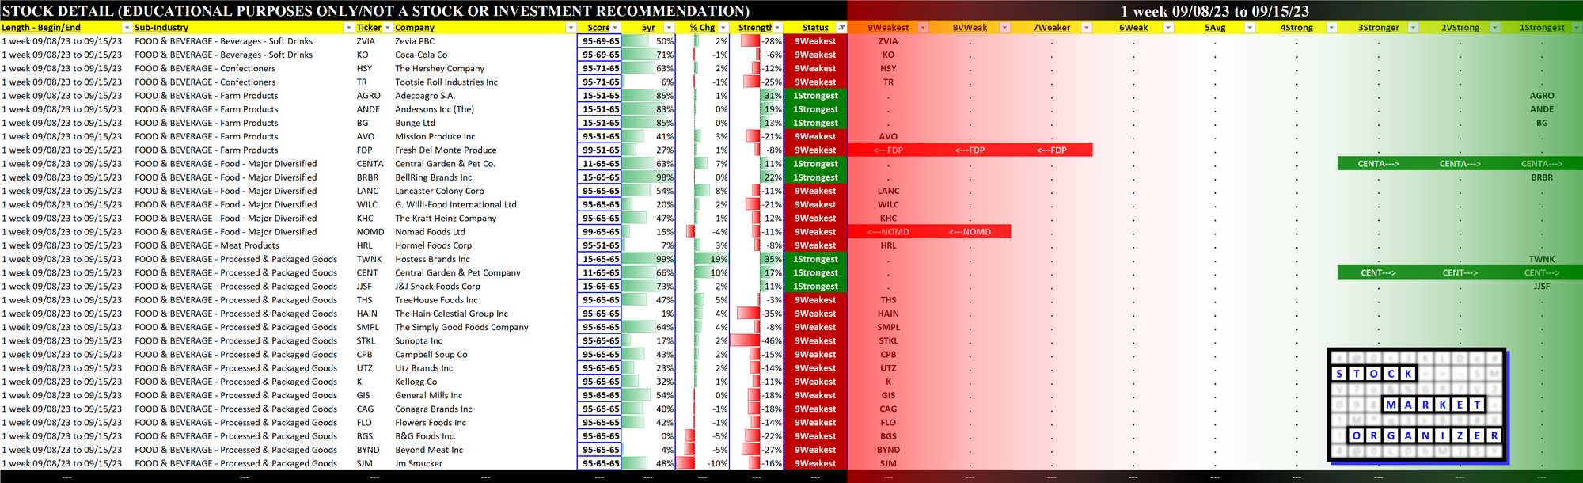Click TWNK in the 1Strongest column

[x=1541, y=259]
